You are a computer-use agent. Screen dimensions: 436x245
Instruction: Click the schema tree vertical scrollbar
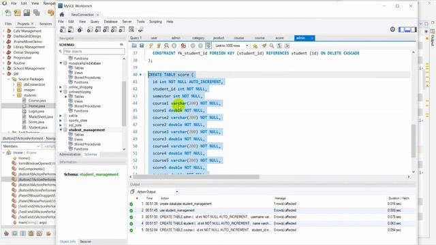click(x=124, y=103)
